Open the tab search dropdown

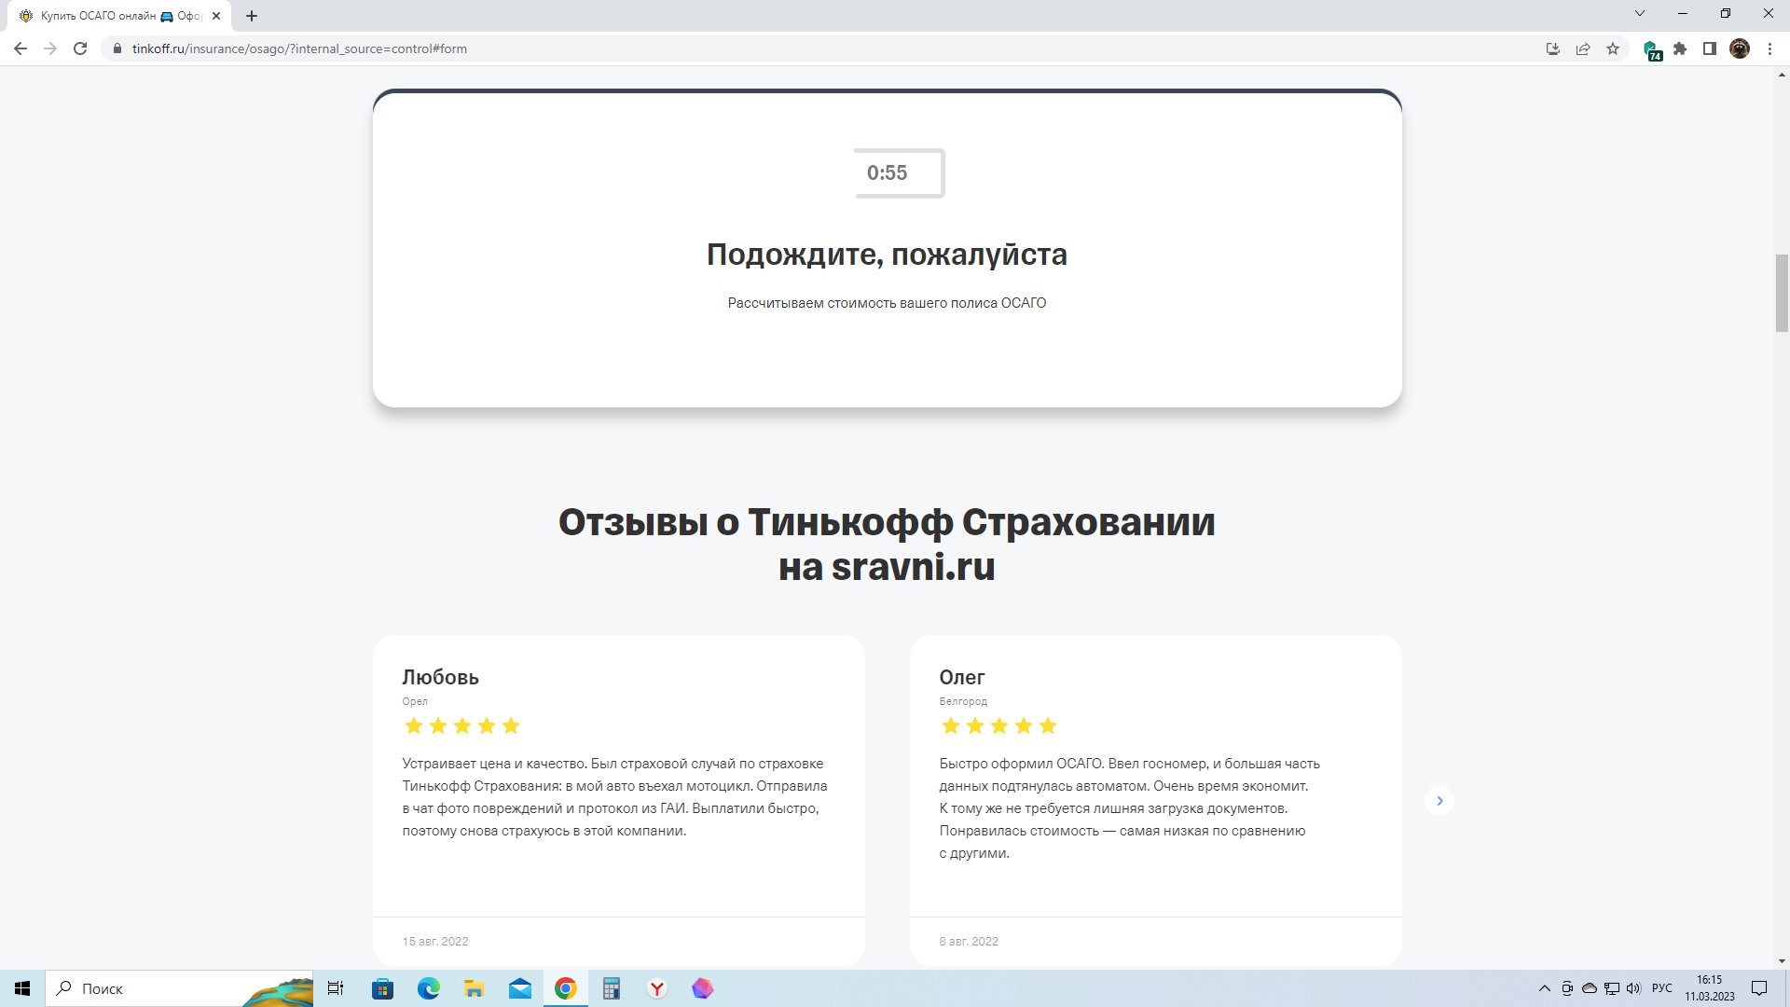(1640, 14)
